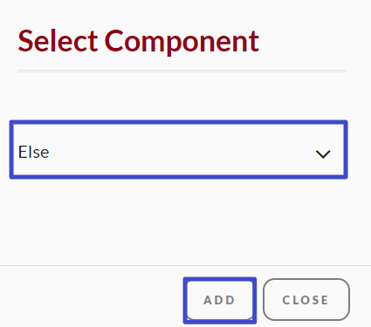The image size is (371, 327).
Task: Cancel the component selection via CLOSE
Action: tap(306, 300)
